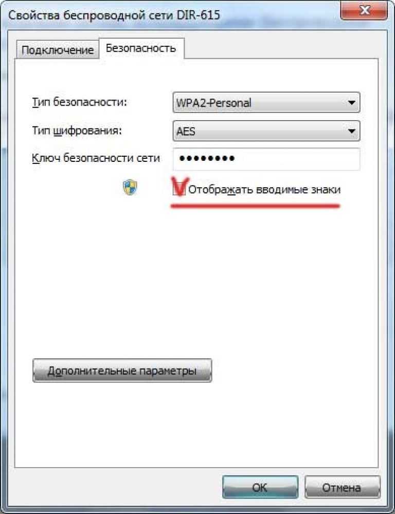Click arrow of the WPA2-Personal combo box
The width and height of the screenshot is (395, 514).
351,103
